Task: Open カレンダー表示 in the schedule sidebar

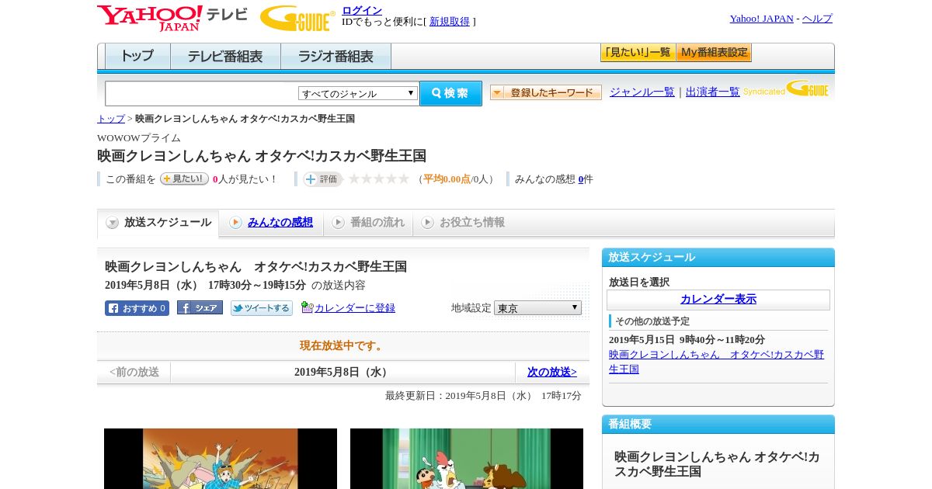Action: pos(718,299)
